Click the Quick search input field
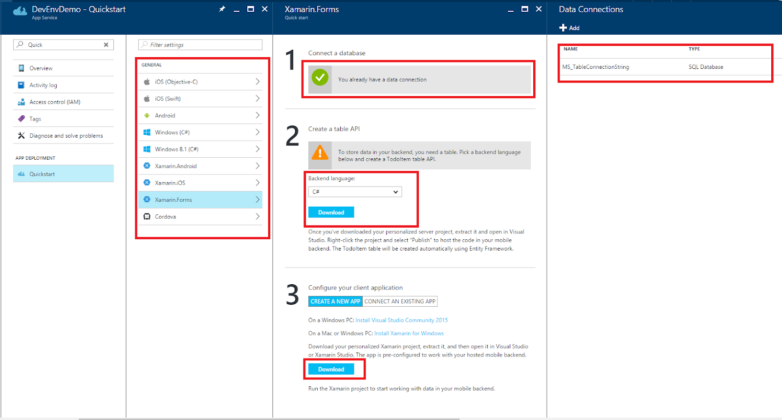 [64, 44]
